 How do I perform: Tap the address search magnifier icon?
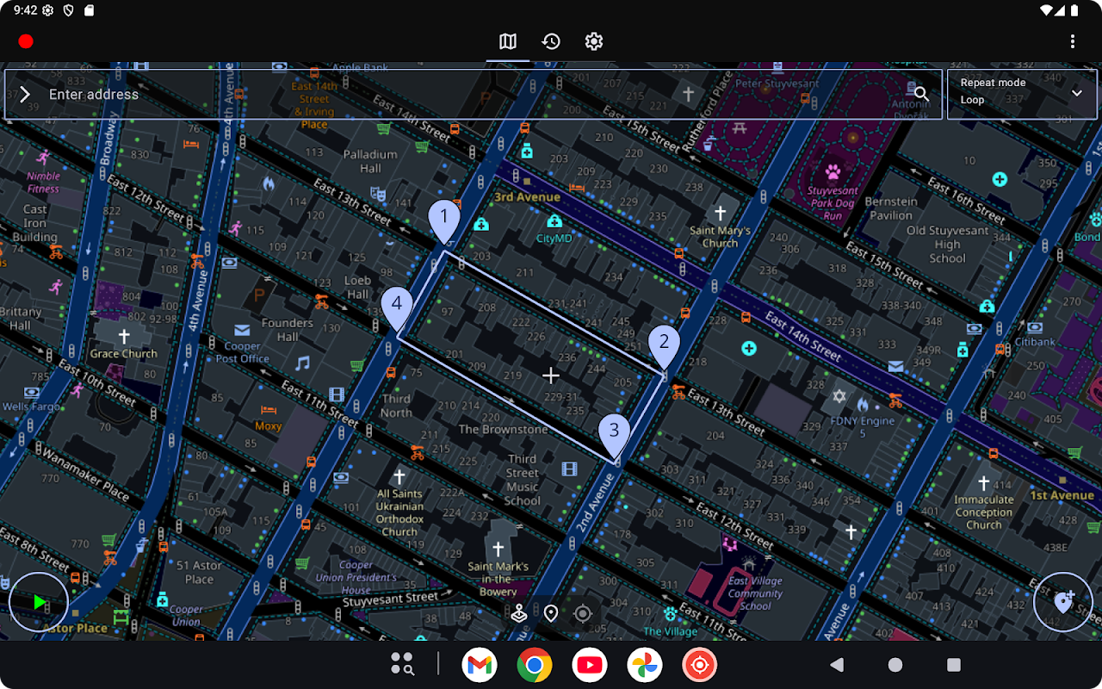[x=921, y=94]
